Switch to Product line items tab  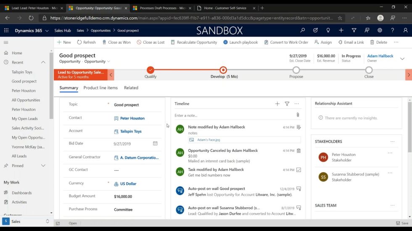(x=100, y=88)
